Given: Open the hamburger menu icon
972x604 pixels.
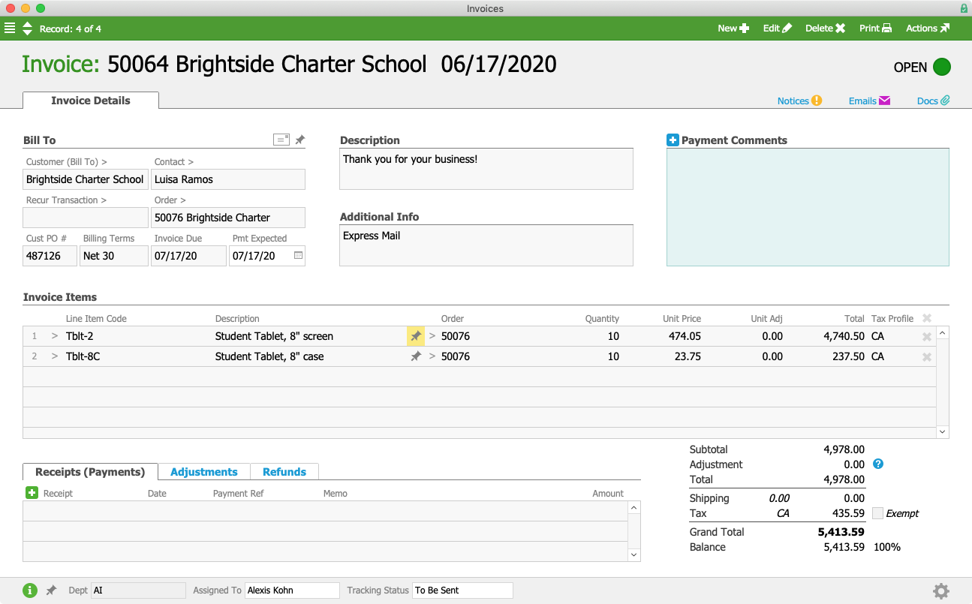Looking at the screenshot, I should pos(10,29).
